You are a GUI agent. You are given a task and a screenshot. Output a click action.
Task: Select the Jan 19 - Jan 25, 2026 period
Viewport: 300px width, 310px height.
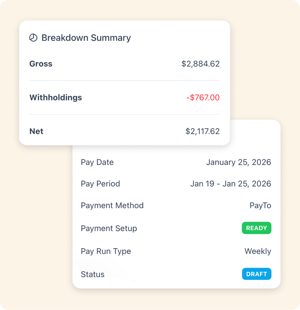(x=230, y=184)
